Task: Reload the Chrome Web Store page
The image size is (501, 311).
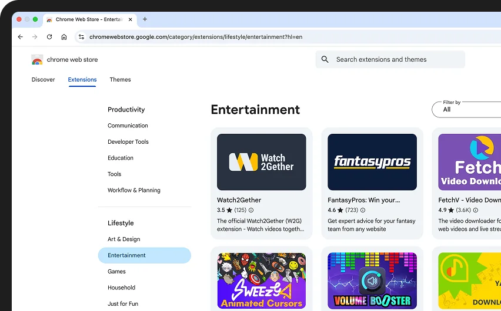Action: 49,37
